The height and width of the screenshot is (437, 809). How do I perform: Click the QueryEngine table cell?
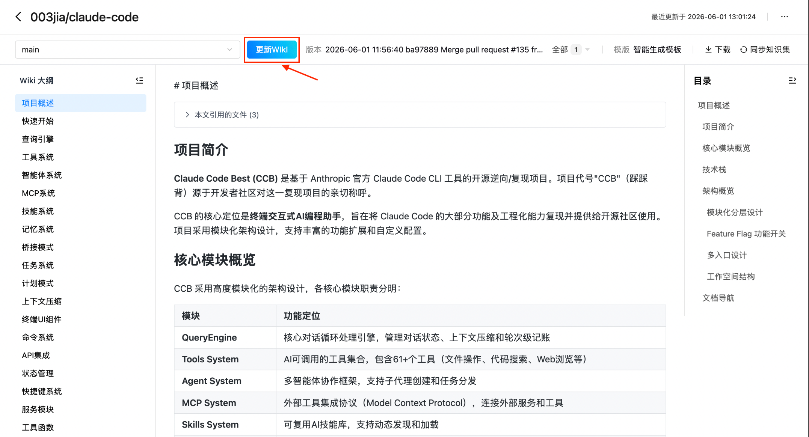225,338
